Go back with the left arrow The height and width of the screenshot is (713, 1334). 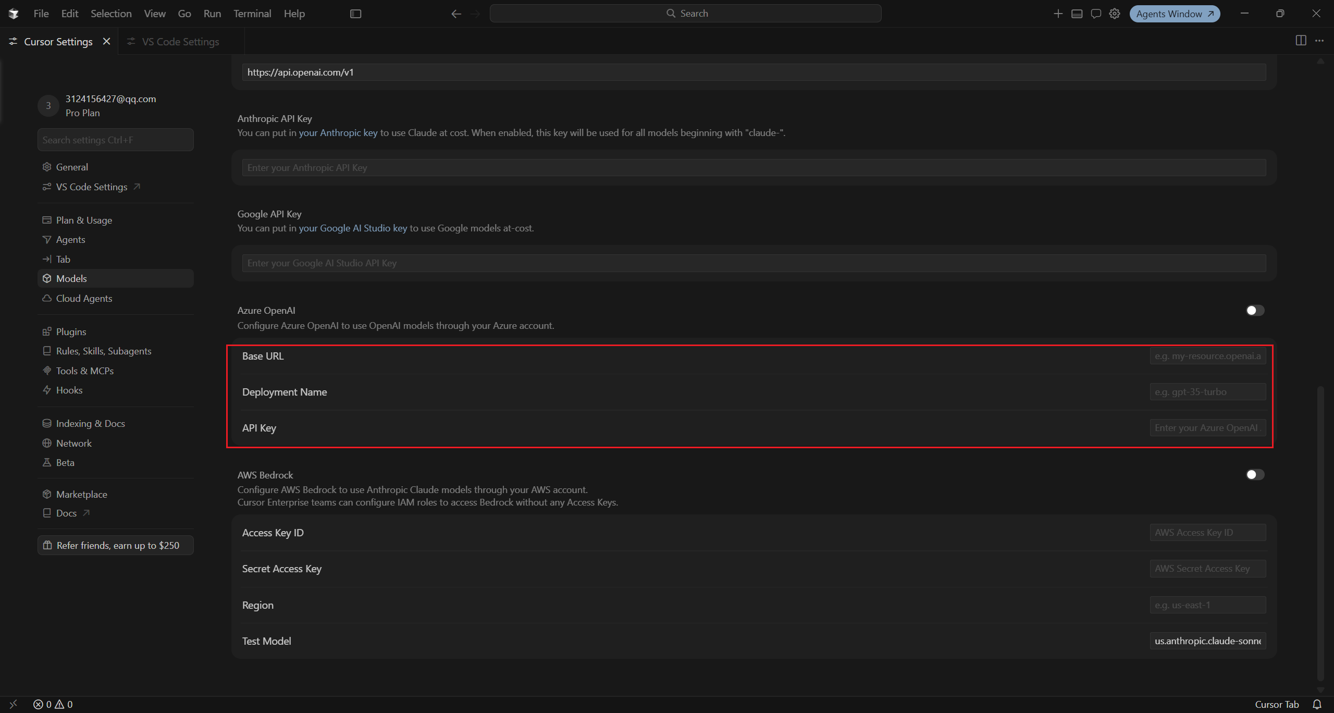(456, 14)
